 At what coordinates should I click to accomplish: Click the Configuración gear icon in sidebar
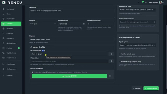pyautogui.click(x=3, y=69)
